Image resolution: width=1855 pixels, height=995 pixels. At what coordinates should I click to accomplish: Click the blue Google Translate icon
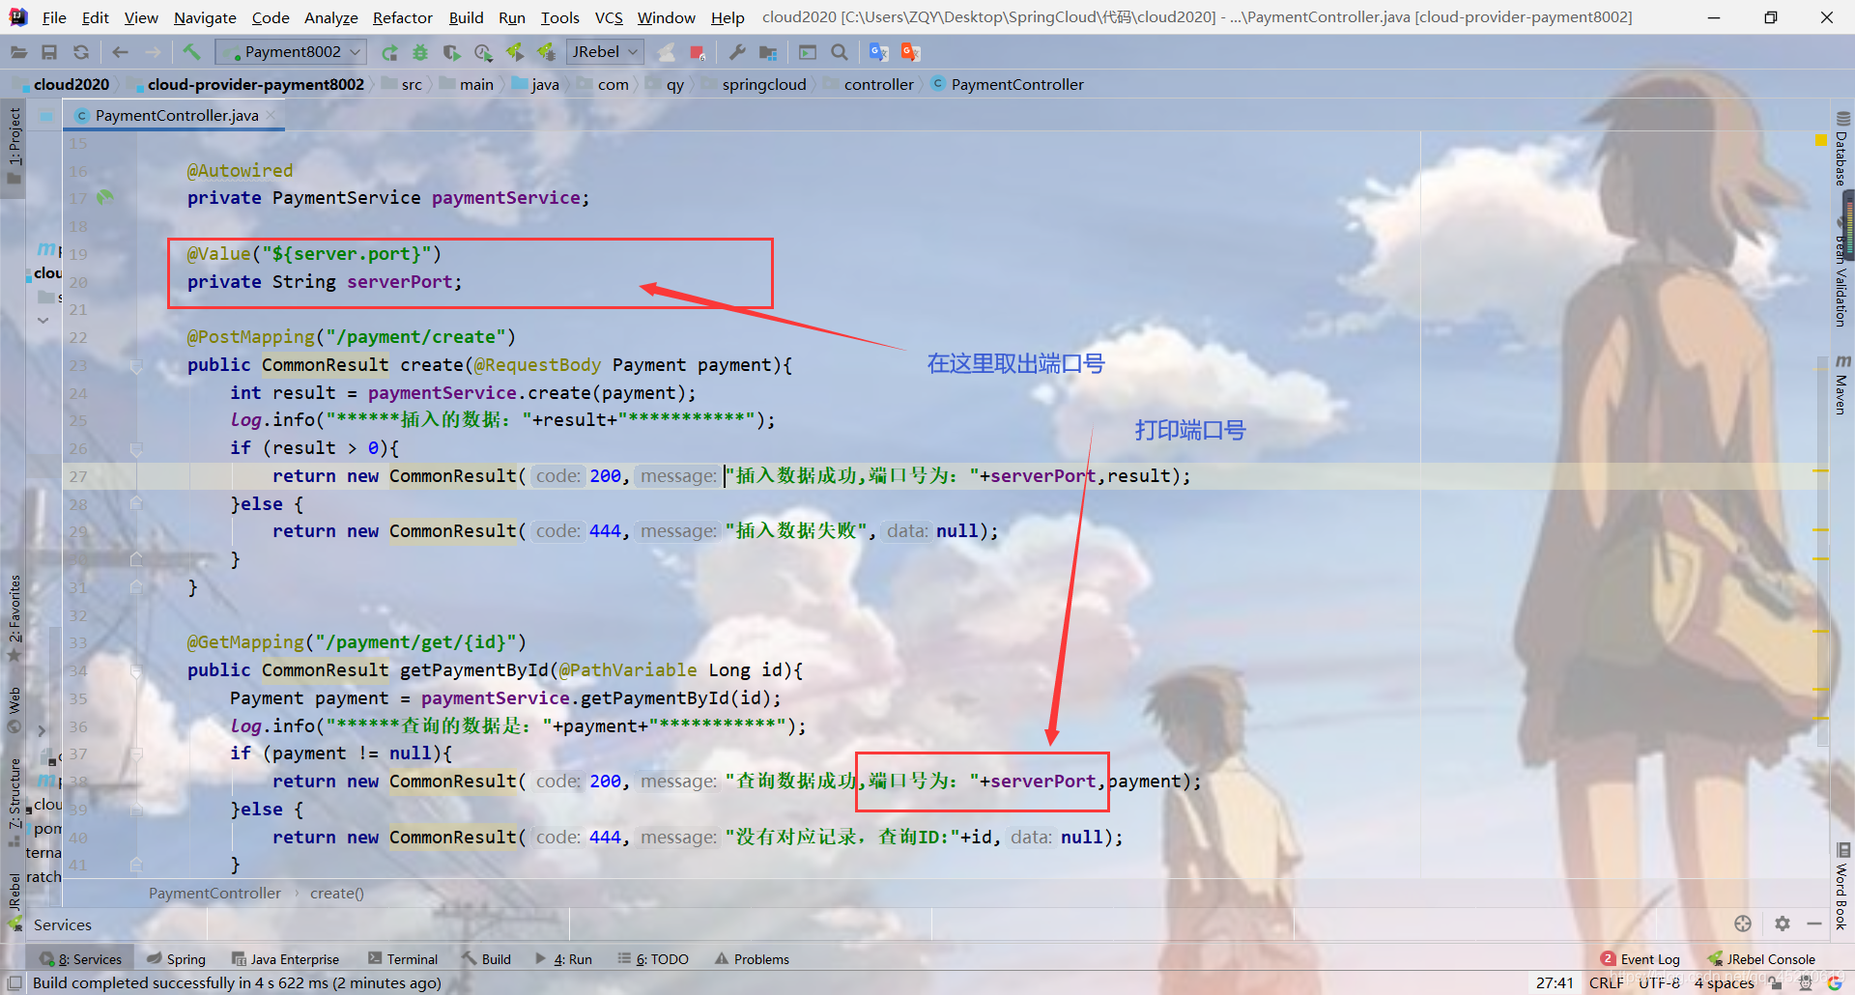[x=878, y=52]
